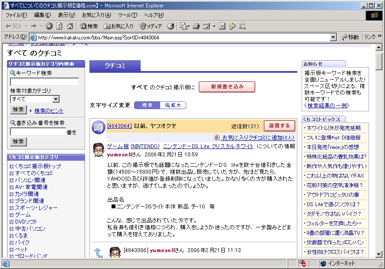385x269 pixels.
Task: Open the Forward button history dropdown arrow
Action: coord(41,26)
